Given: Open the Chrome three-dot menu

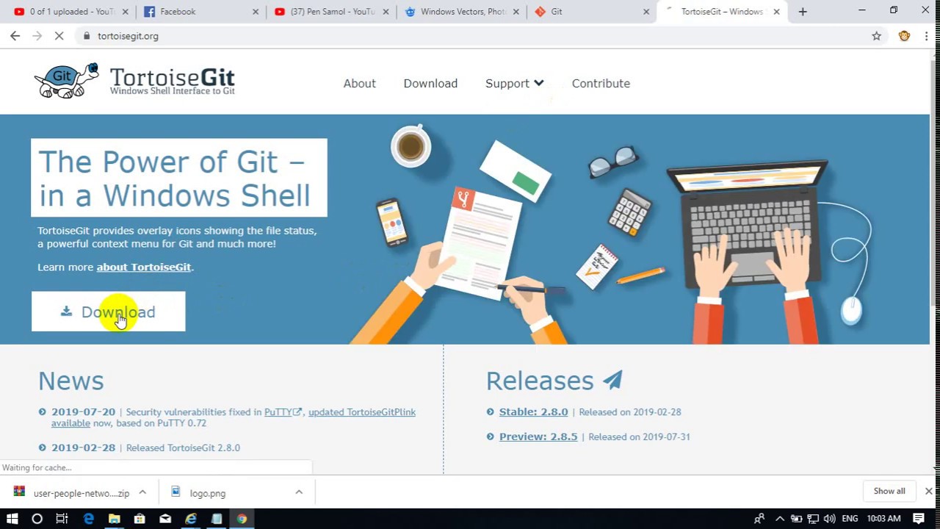Looking at the screenshot, I should tap(927, 36).
